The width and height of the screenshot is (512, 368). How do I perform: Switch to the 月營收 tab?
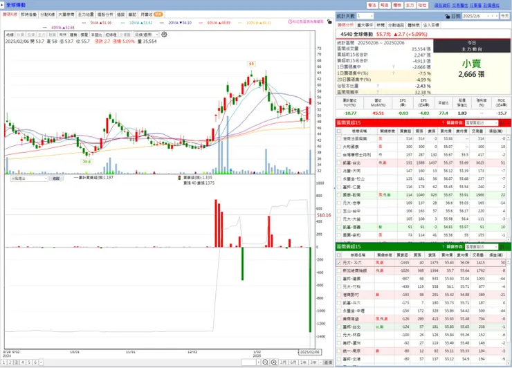tap(152, 15)
